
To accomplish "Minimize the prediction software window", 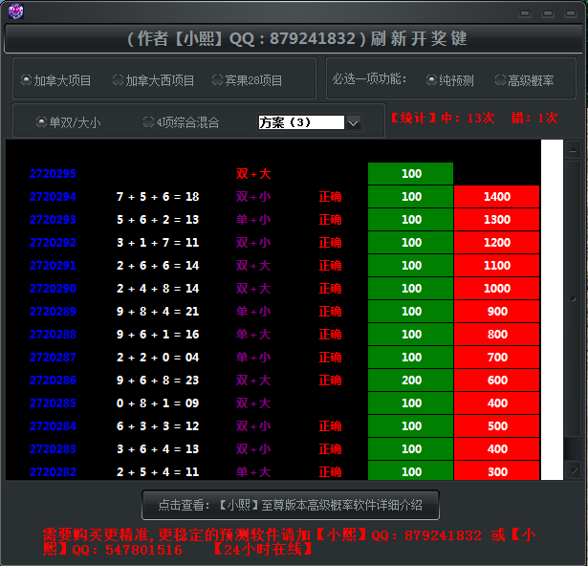I will click(x=525, y=13).
